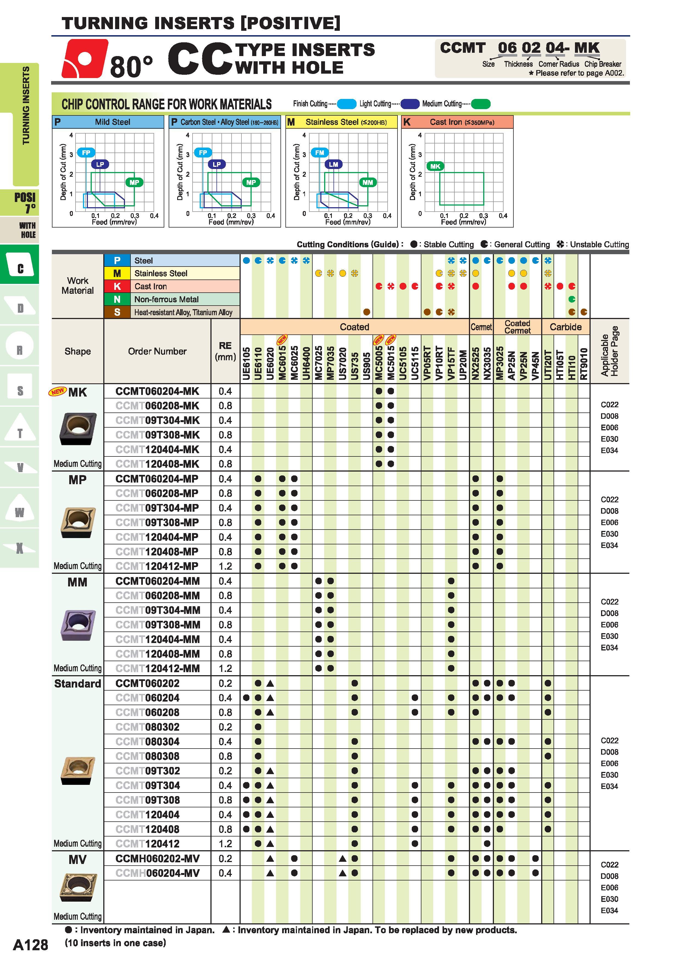Click the X shape sidebar icon
The width and height of the screenshot is (681, 964).
pos(20,548)
